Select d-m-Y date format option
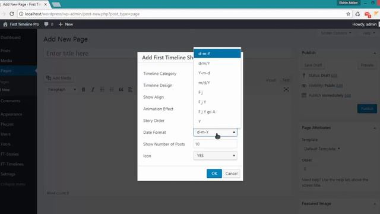Image resolution: width=380 pixels, height=214 pixels. [x=217, y=53]
